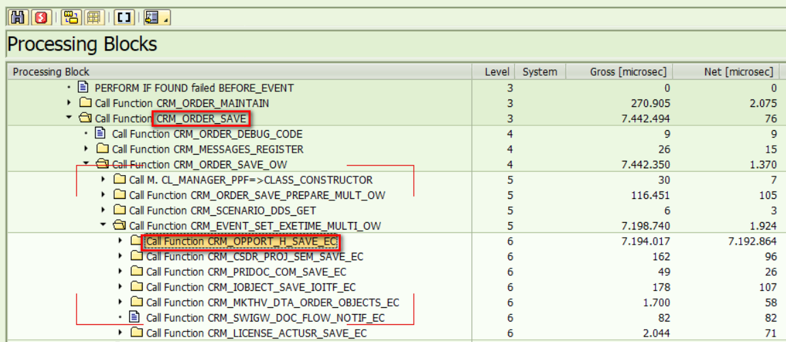Click net value 1.924
786x342 pixels.
click(x=762, y=226)
